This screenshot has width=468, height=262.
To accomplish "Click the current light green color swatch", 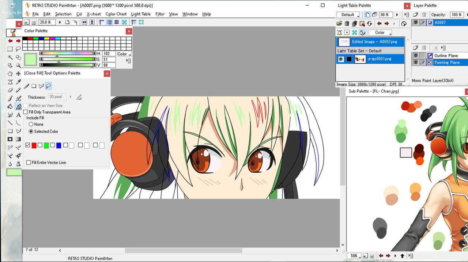I will 30,59.
